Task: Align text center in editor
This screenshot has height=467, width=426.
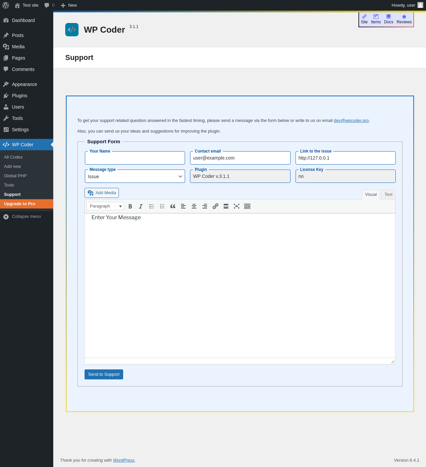Action: [x=194, y=206]
